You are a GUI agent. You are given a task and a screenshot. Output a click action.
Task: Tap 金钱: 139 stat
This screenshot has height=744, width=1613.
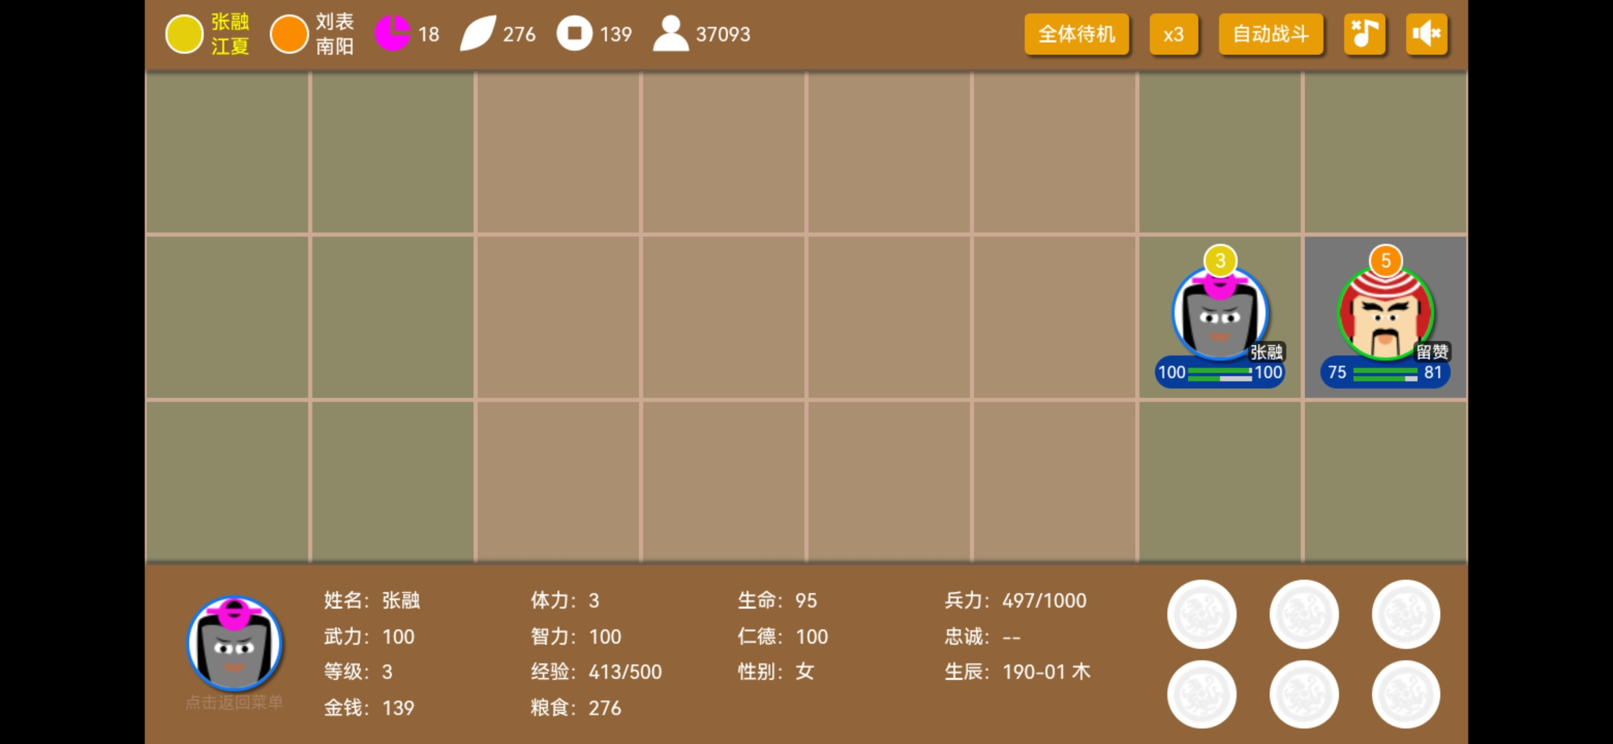coord(369,707)
